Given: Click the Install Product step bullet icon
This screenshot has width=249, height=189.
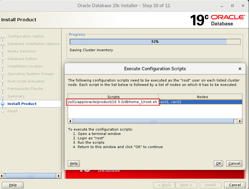Looking at the screenshot, I should click(x=3, y=104).
